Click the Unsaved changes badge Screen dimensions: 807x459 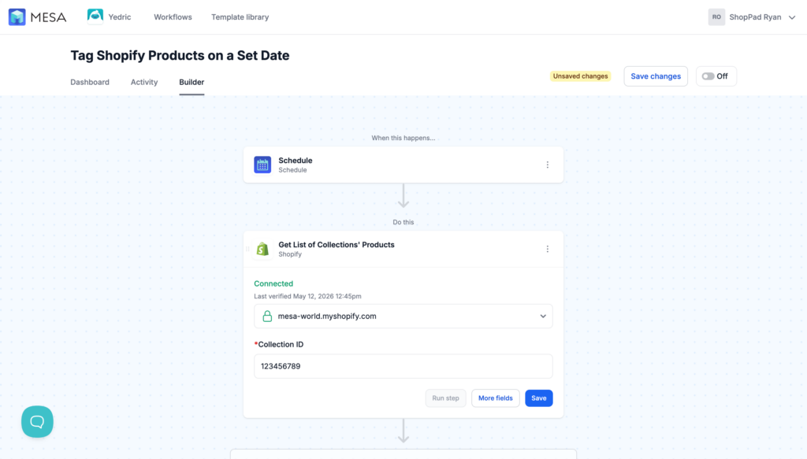coord(581,76)
